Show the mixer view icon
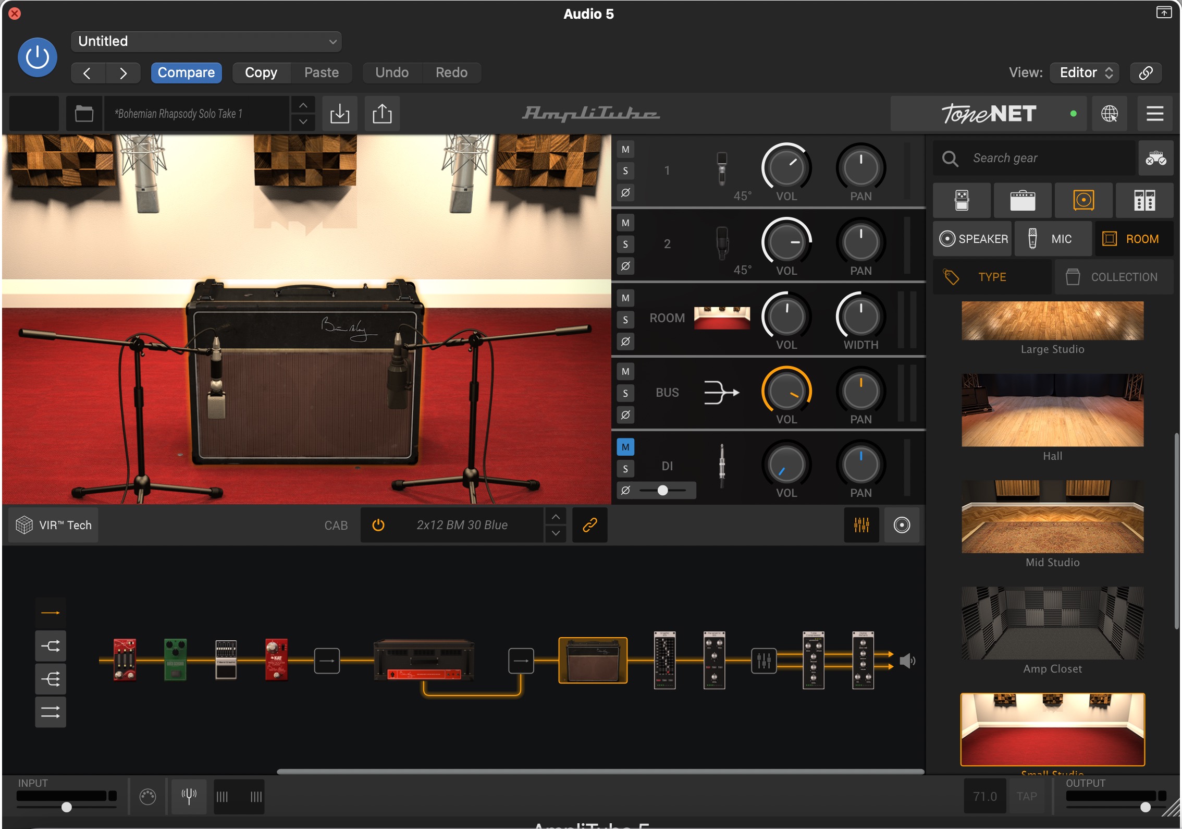The width and height of the screenshot is (1182, 829). click(861, 525)
